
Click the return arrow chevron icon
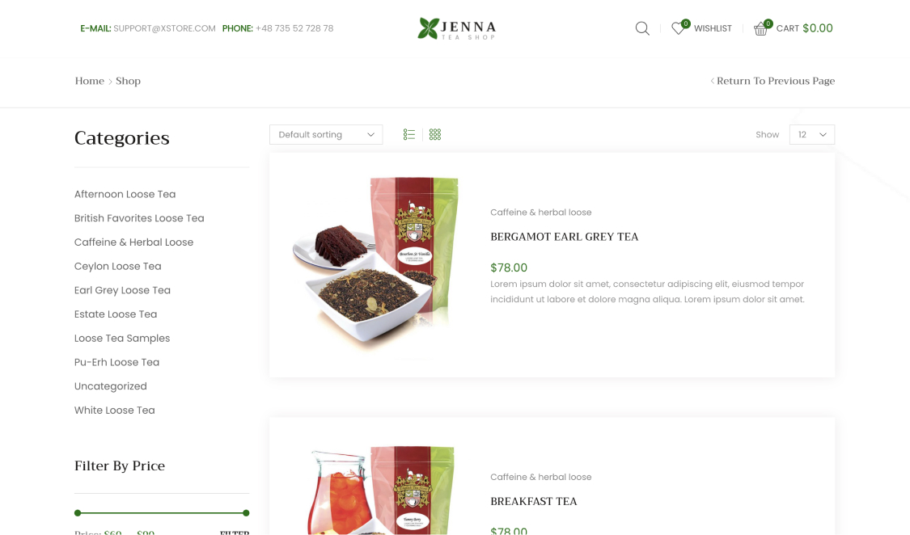(x=712, y=81)
